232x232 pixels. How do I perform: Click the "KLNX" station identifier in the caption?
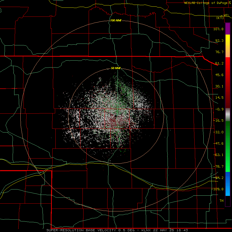146,230
